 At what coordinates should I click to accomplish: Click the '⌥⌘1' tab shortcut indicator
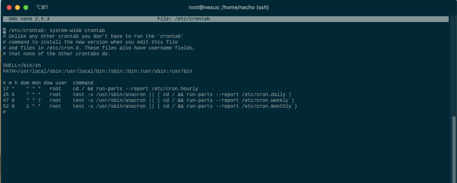click(x=42, y=7)
